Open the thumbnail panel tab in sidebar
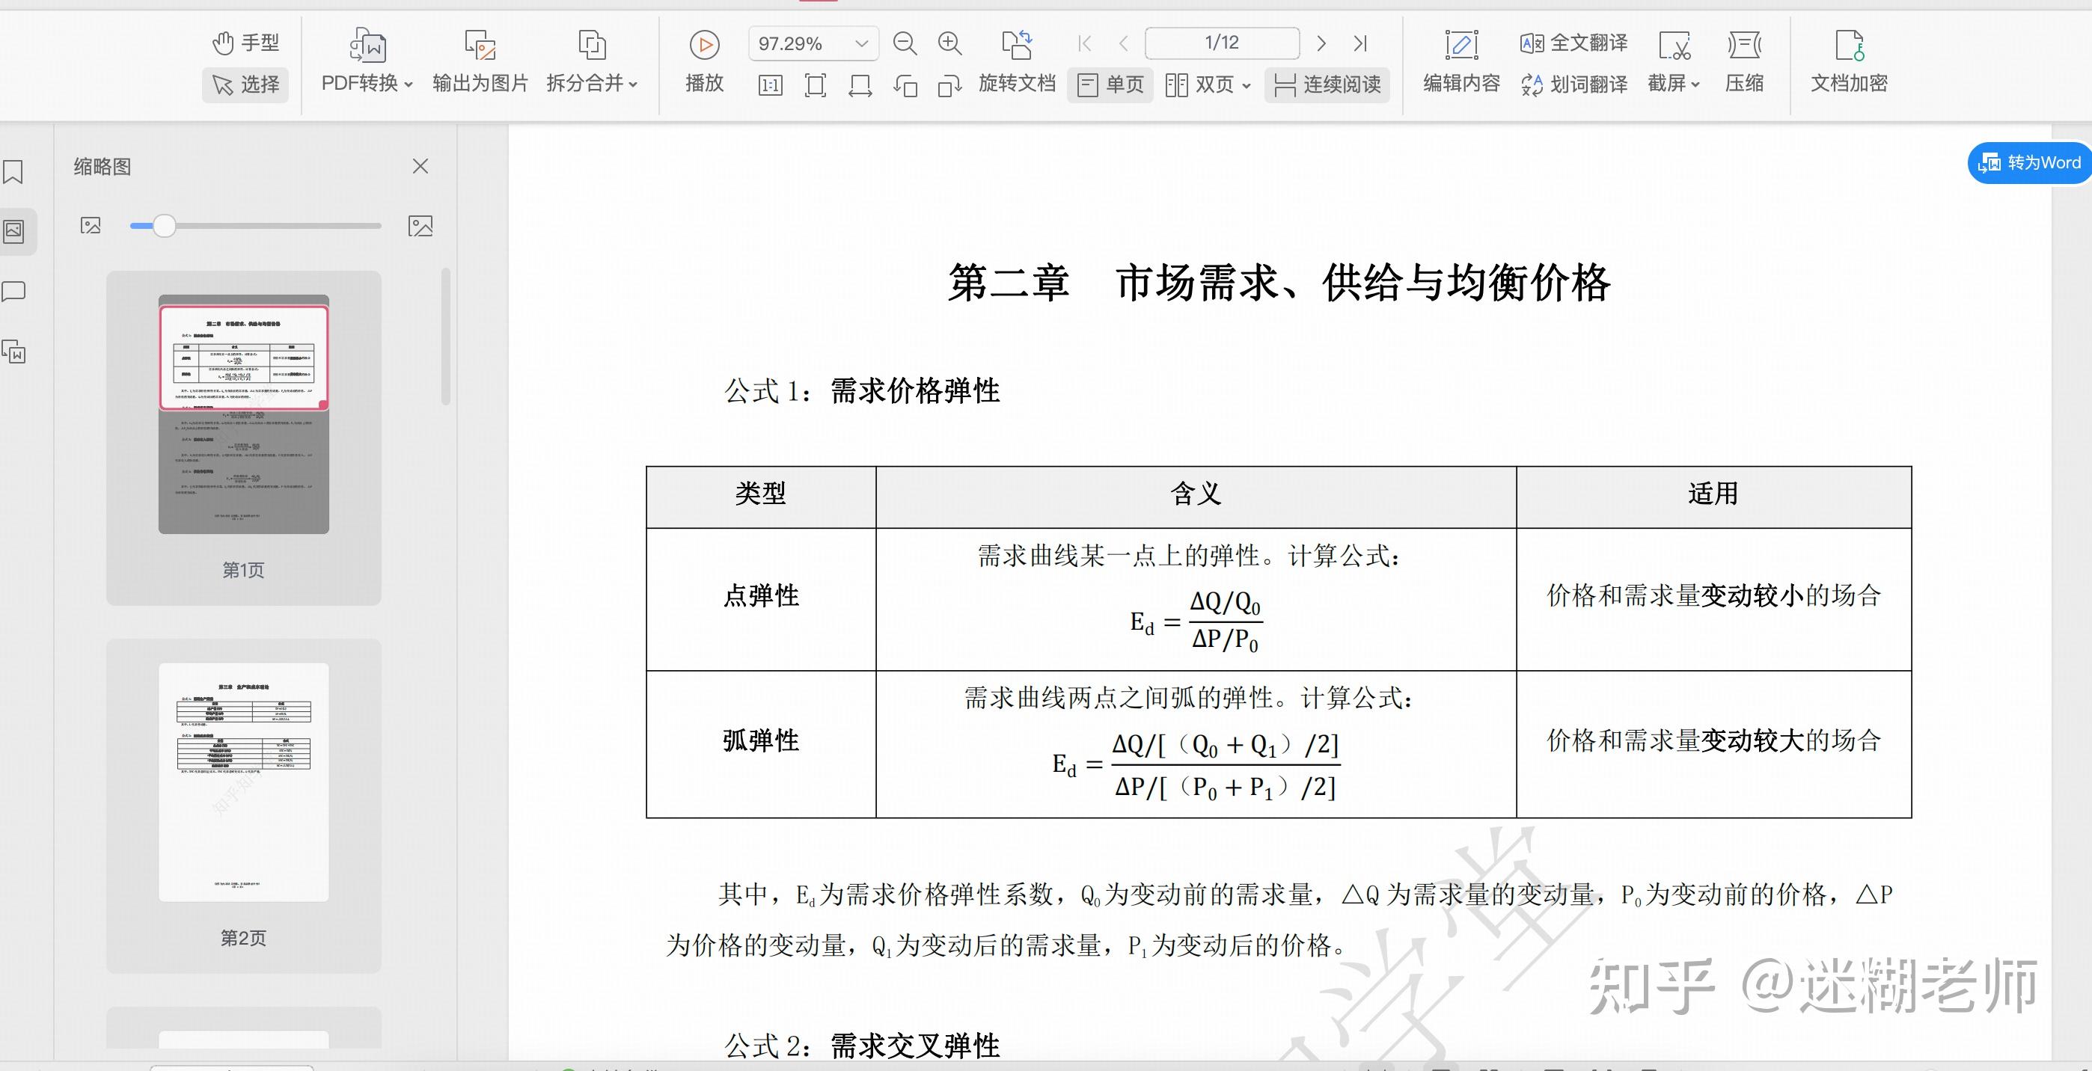This screenshot has width=2092, height=1071. tap(13, 231)
